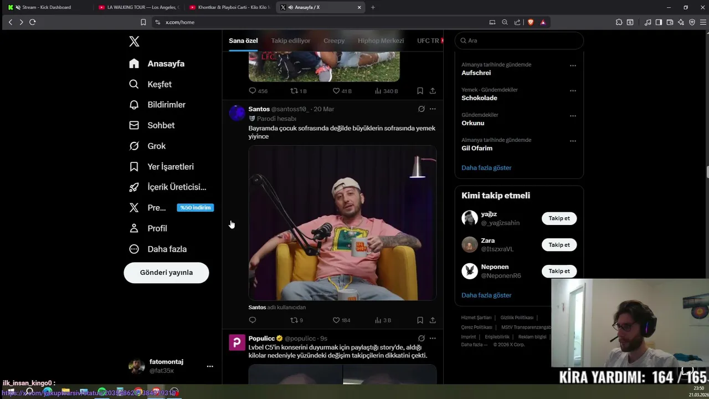Open Profil from the sidebar
Screen dimensions: 709x399
point(148,228)
